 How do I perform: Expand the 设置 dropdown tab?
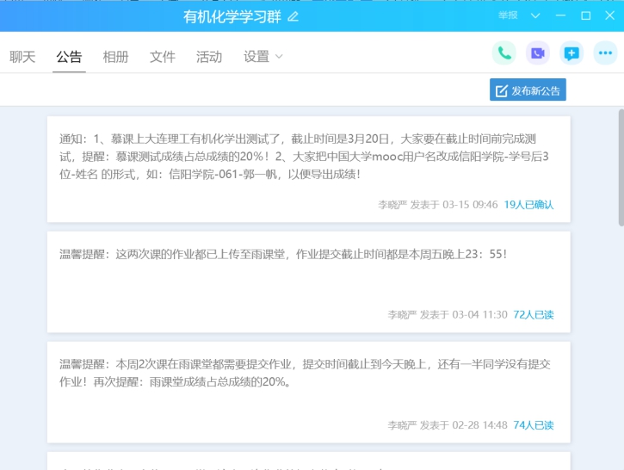click(263, 57)
